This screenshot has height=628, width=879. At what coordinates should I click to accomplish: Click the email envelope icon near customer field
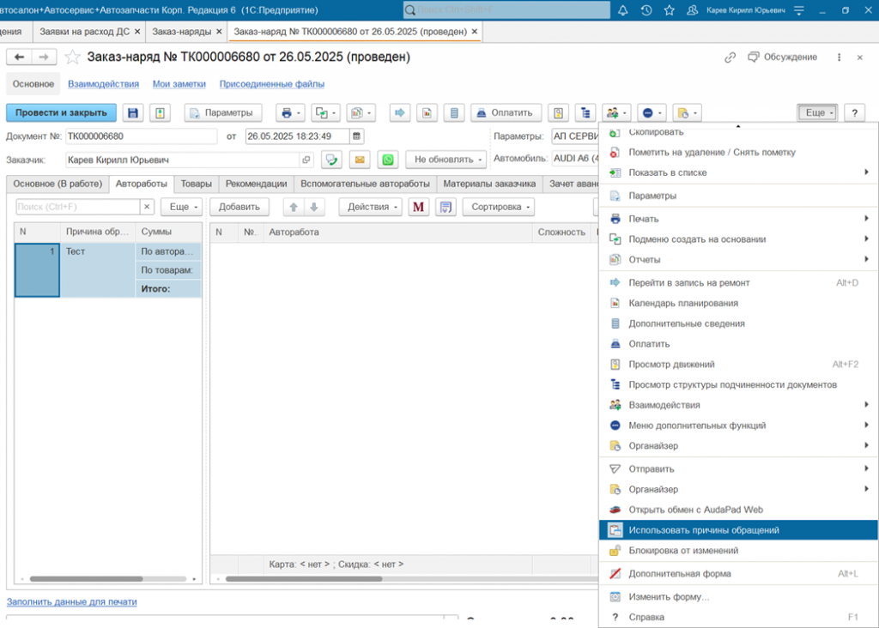[360, 160]
